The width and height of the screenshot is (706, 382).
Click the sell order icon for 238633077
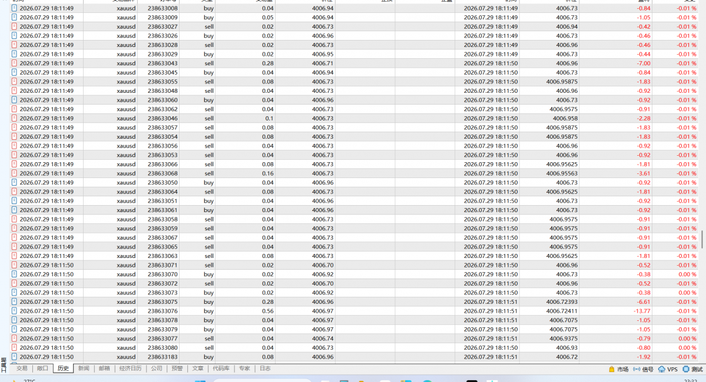click(14, 339)
